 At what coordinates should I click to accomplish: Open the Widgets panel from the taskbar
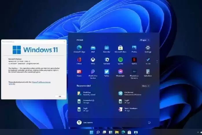click(111, 132)
